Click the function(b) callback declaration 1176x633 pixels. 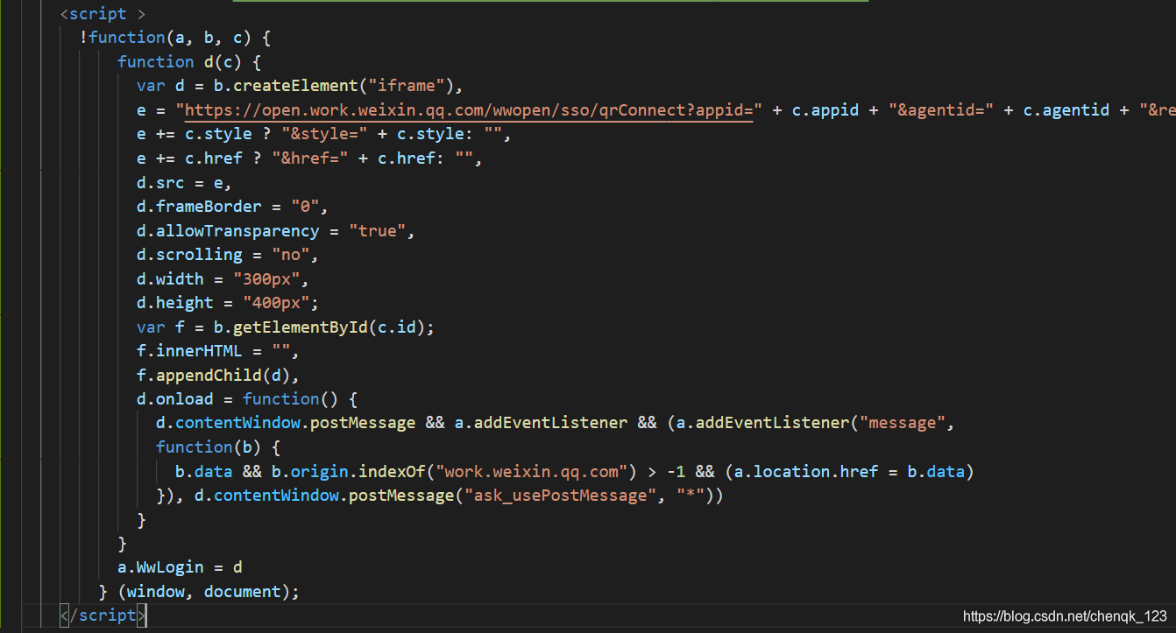pos(218,447)
